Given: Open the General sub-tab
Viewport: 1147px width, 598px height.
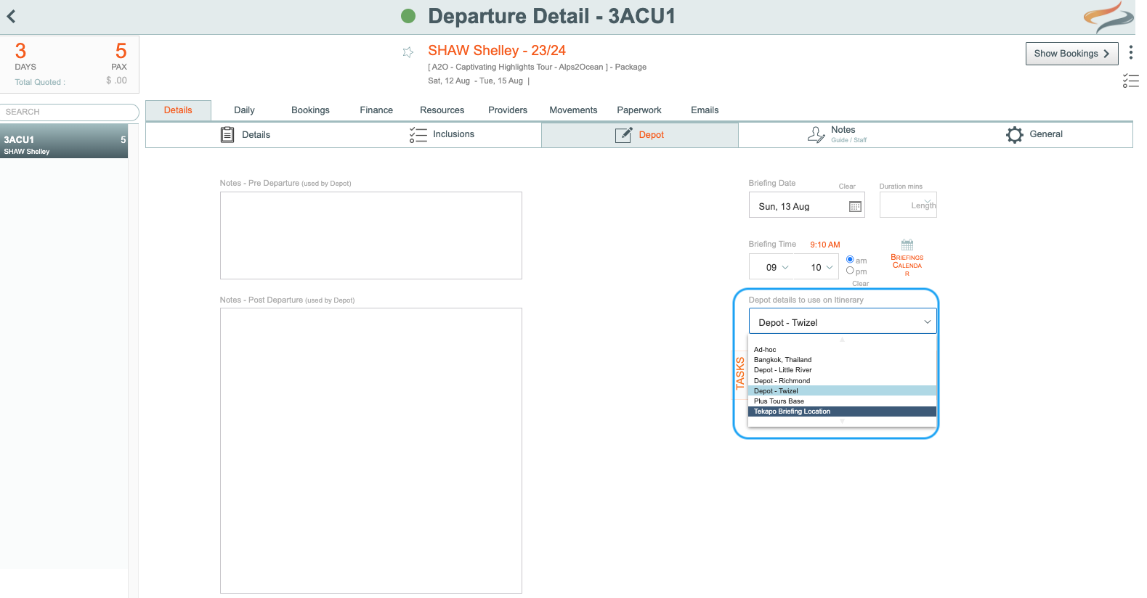Looking at the screenshot, I should 1034,134.
